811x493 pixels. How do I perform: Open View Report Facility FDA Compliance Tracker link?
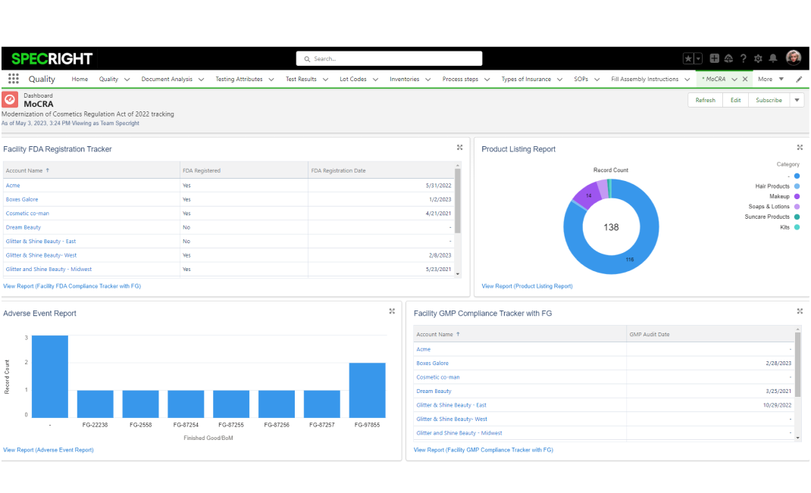[x=72, y=286]
